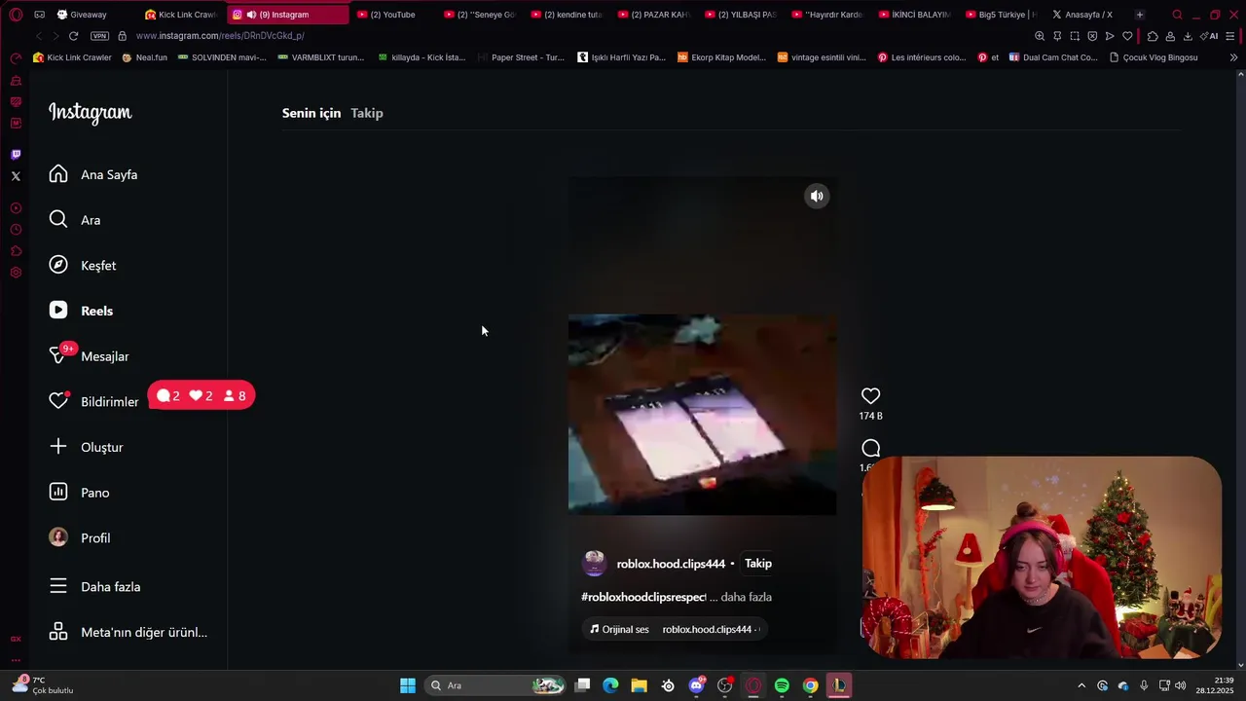Switch to the Big5 Türkiye tab
Viewport: 1246px width, 701px height.
tap(1000, 15)
